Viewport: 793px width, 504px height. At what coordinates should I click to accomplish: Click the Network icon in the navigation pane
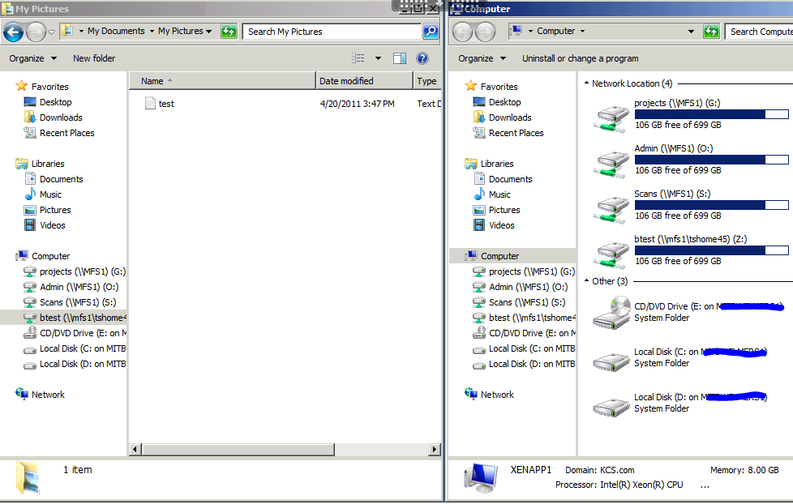click(41, 395)
